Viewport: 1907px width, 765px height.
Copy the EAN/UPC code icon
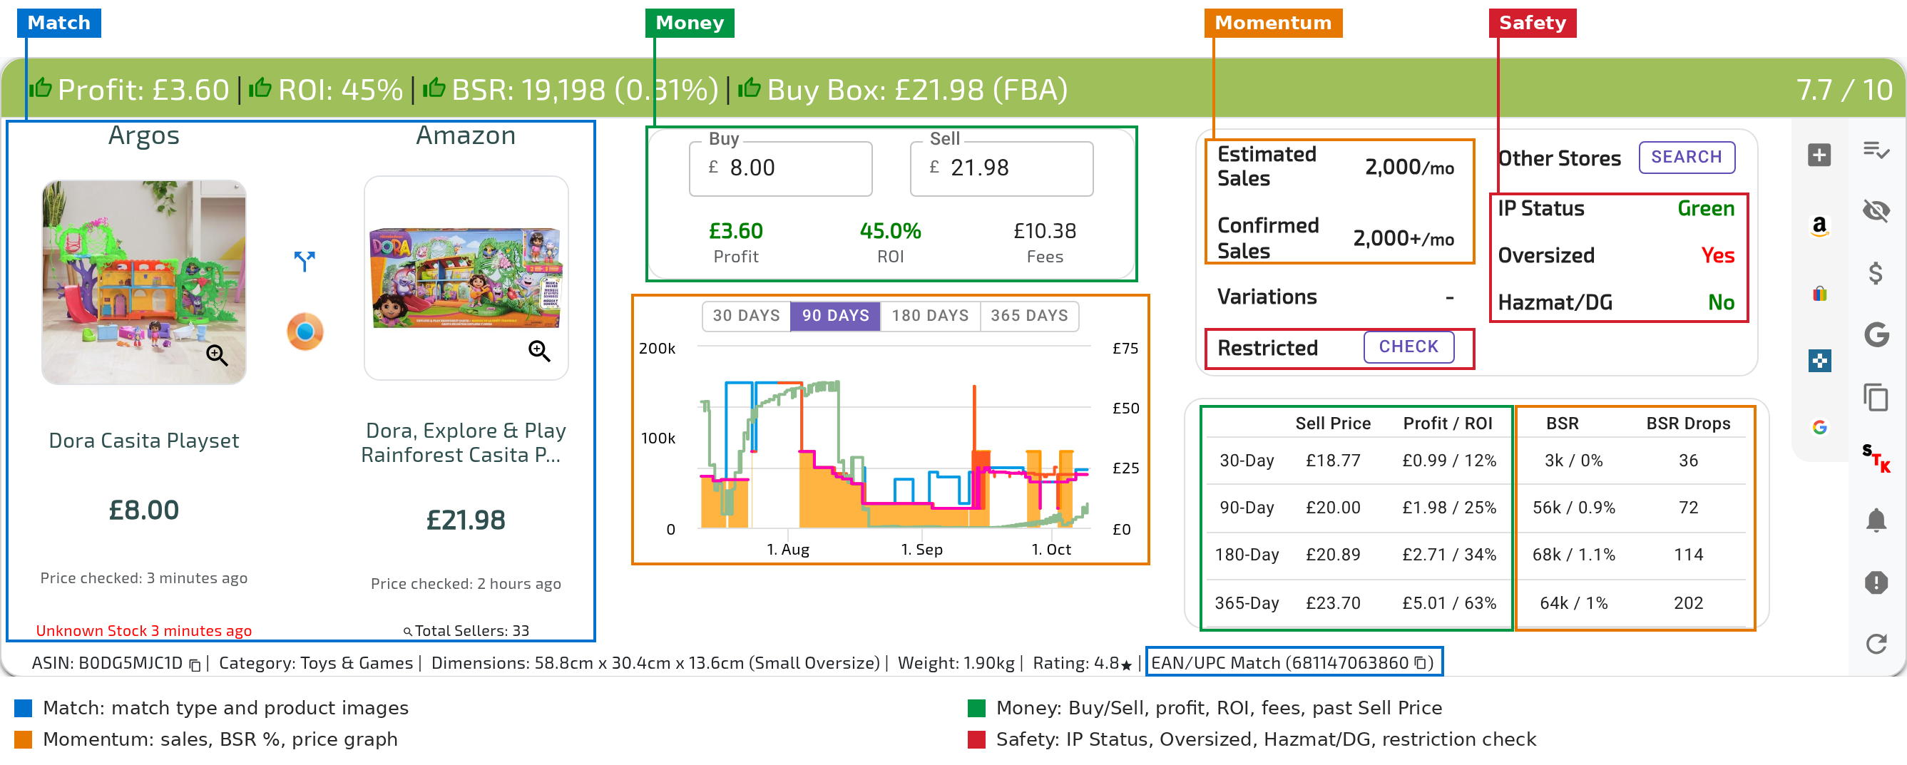coord(1420,663)
